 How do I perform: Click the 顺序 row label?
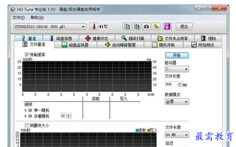click(x=28, y=104)
